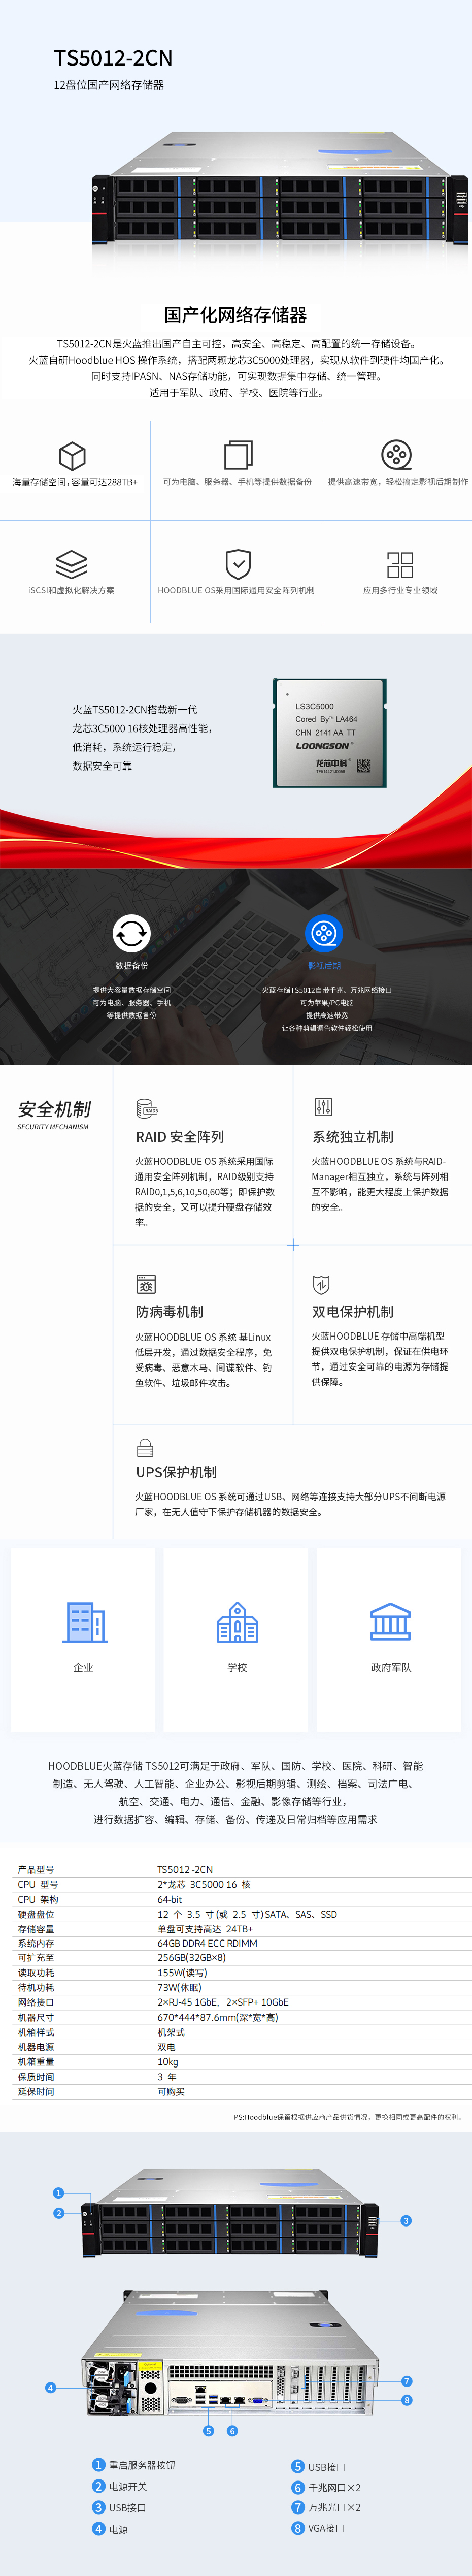
Task: Click the spec value 3 年
Action: pos(167,2076)
